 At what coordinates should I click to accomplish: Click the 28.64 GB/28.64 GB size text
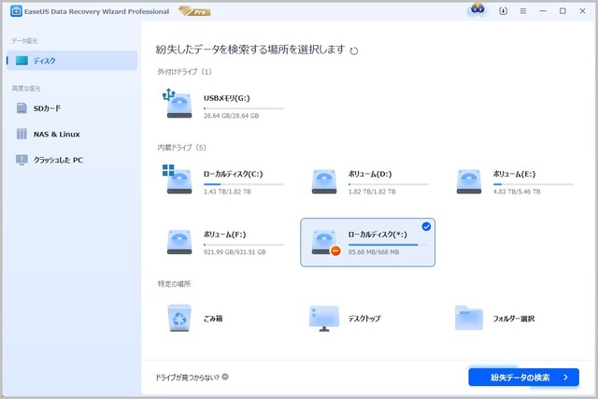(x=231, y=116)
